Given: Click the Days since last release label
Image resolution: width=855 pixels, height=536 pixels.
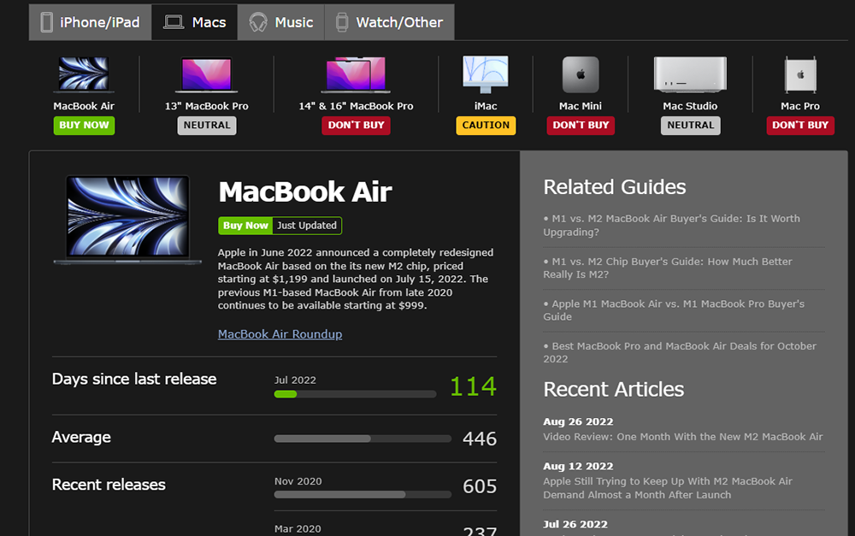Looking at the screenshot, I should point(134,379).
